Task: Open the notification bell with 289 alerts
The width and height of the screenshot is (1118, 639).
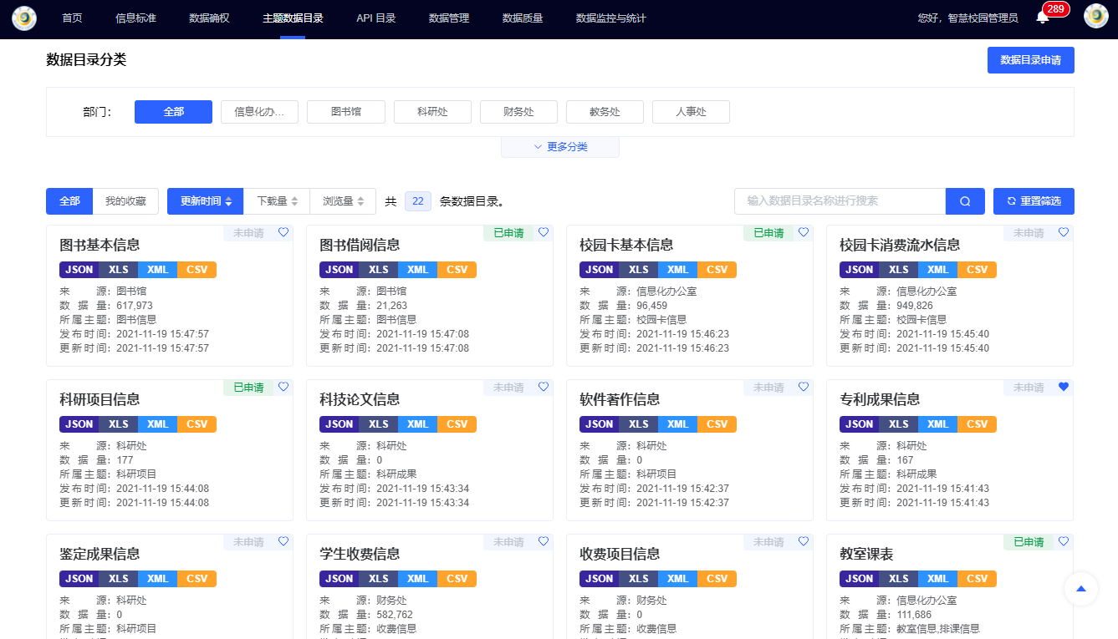Action: point(1039,17)
